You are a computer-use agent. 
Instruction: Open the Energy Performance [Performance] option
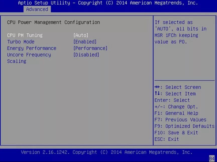tap(90, 48)
